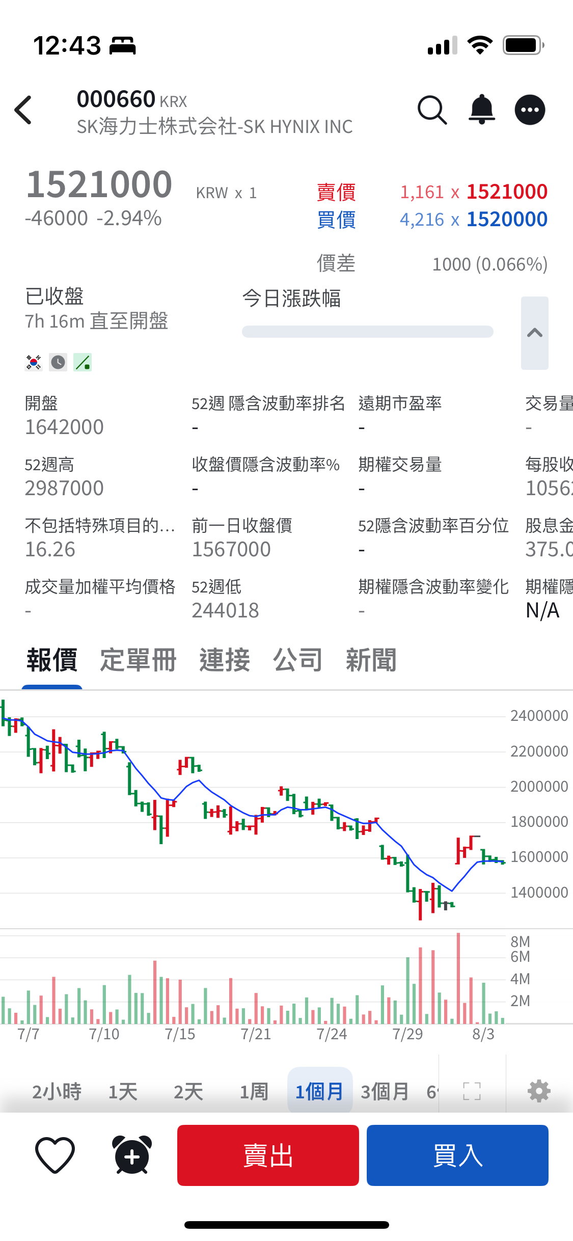The height and width of the screenshot is (1241, 573).
Task: Tap the 價差 spread value 1000 (0.066%)
Action: (x=490, y=264)
